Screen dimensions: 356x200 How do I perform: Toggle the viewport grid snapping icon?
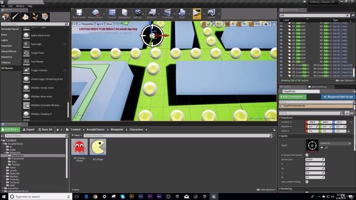click(228, 24)
